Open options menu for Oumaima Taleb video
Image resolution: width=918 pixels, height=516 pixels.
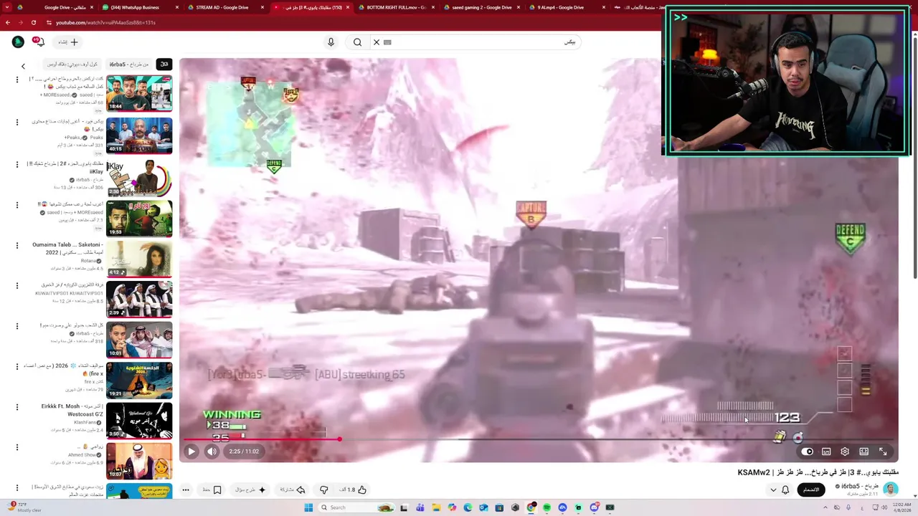tap(17, 246)
